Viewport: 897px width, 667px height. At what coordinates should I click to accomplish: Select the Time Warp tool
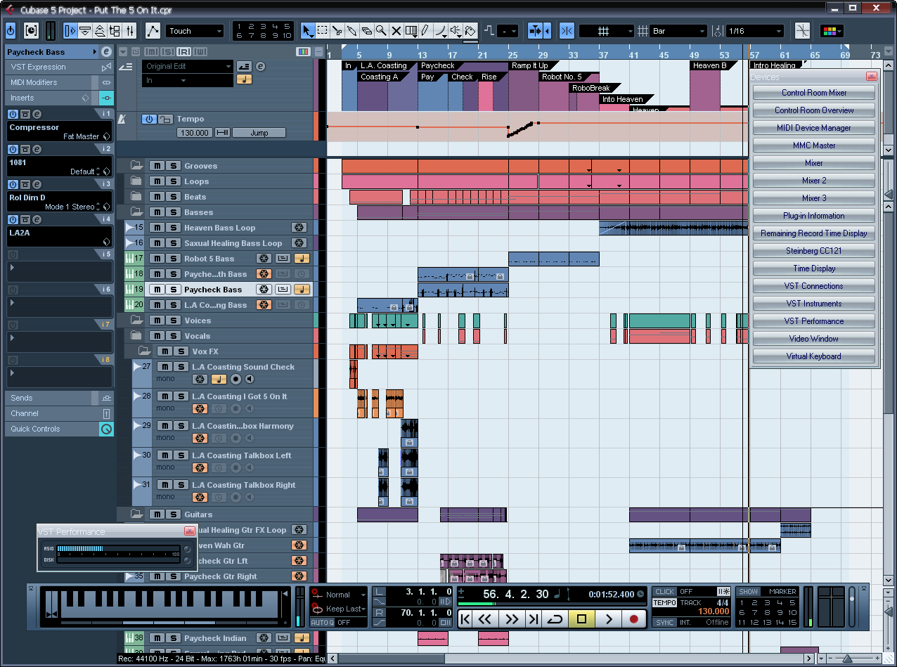(x=411, y=31)
